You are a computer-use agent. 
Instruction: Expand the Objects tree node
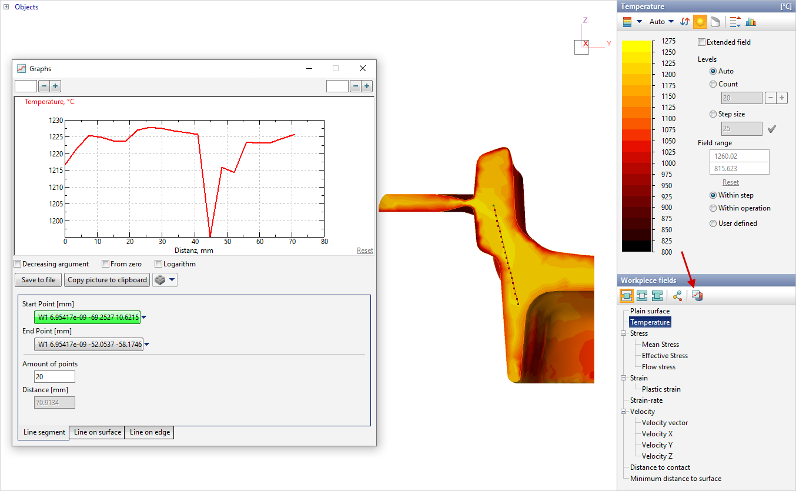6,7
